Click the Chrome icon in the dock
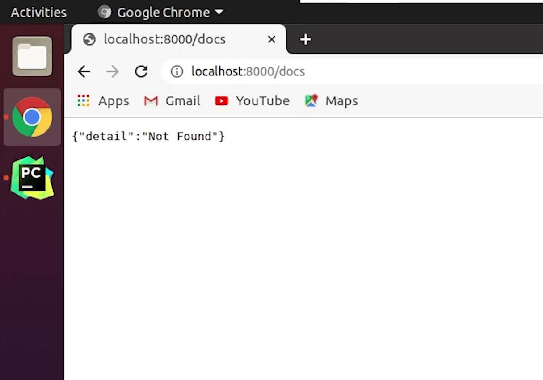 point(32,117)
